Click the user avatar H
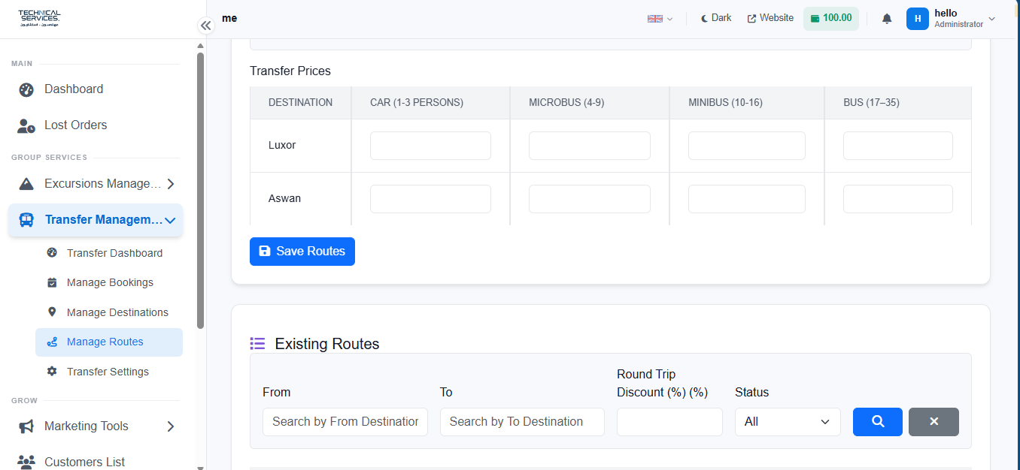Screen dimensions: 1020x470 point(918,19)
